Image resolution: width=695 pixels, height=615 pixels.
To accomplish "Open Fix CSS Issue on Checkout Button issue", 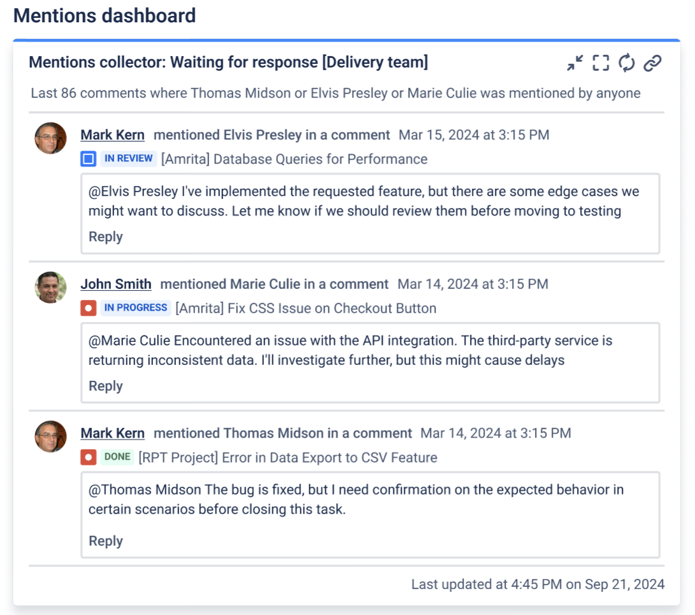I will [x=305, y=308].
